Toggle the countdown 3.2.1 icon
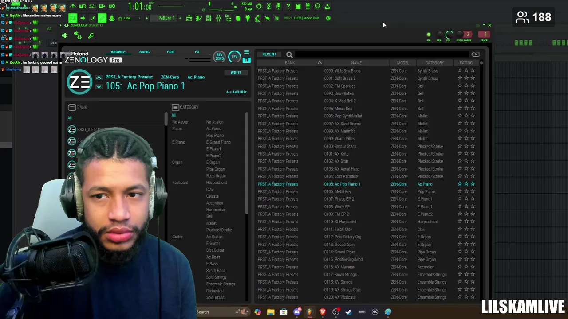Screen dimensions: 568x319 pyautogui.click(x=92, y=6)
